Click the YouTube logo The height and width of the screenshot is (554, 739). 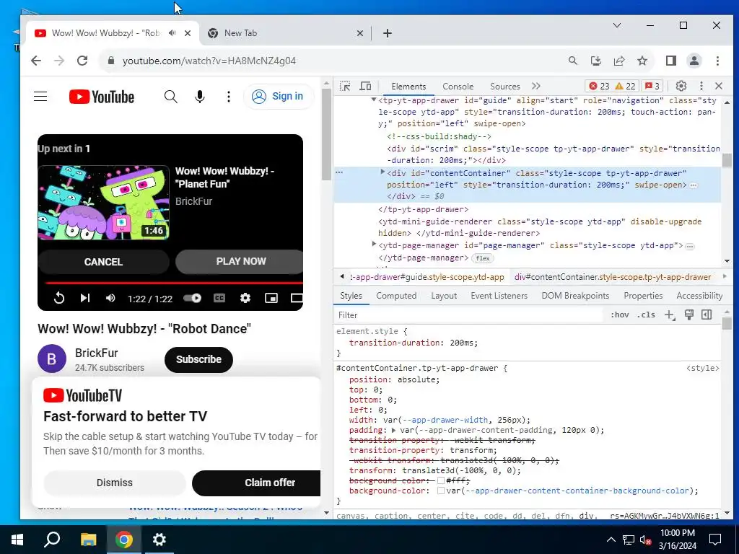click(x=101, y=97)
